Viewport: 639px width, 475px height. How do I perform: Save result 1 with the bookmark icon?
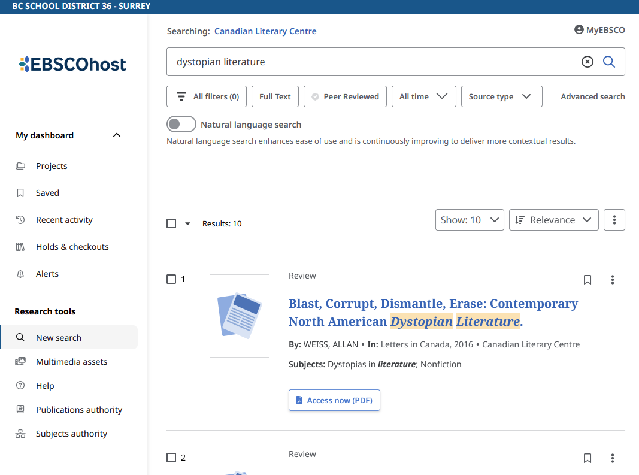pos(587,280)
